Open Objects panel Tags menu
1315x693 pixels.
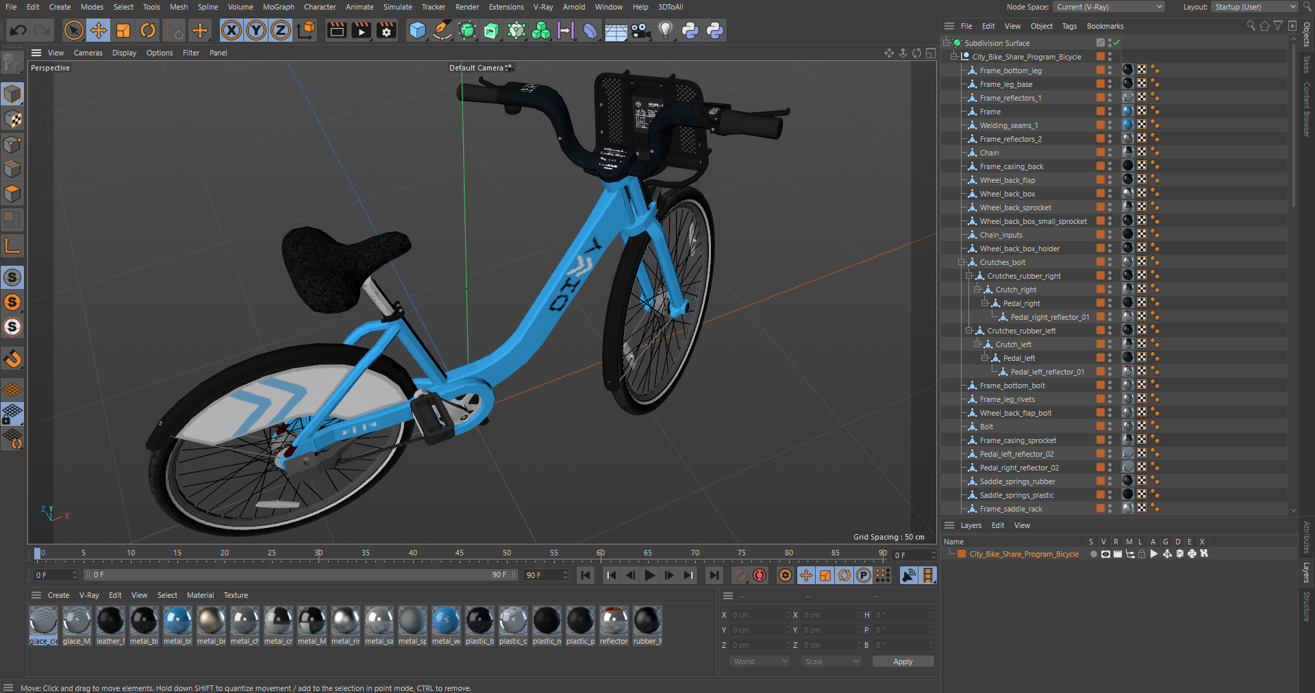click(1069, 26)
